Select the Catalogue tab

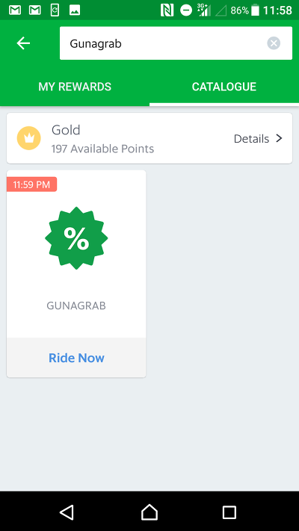[224, 87]
